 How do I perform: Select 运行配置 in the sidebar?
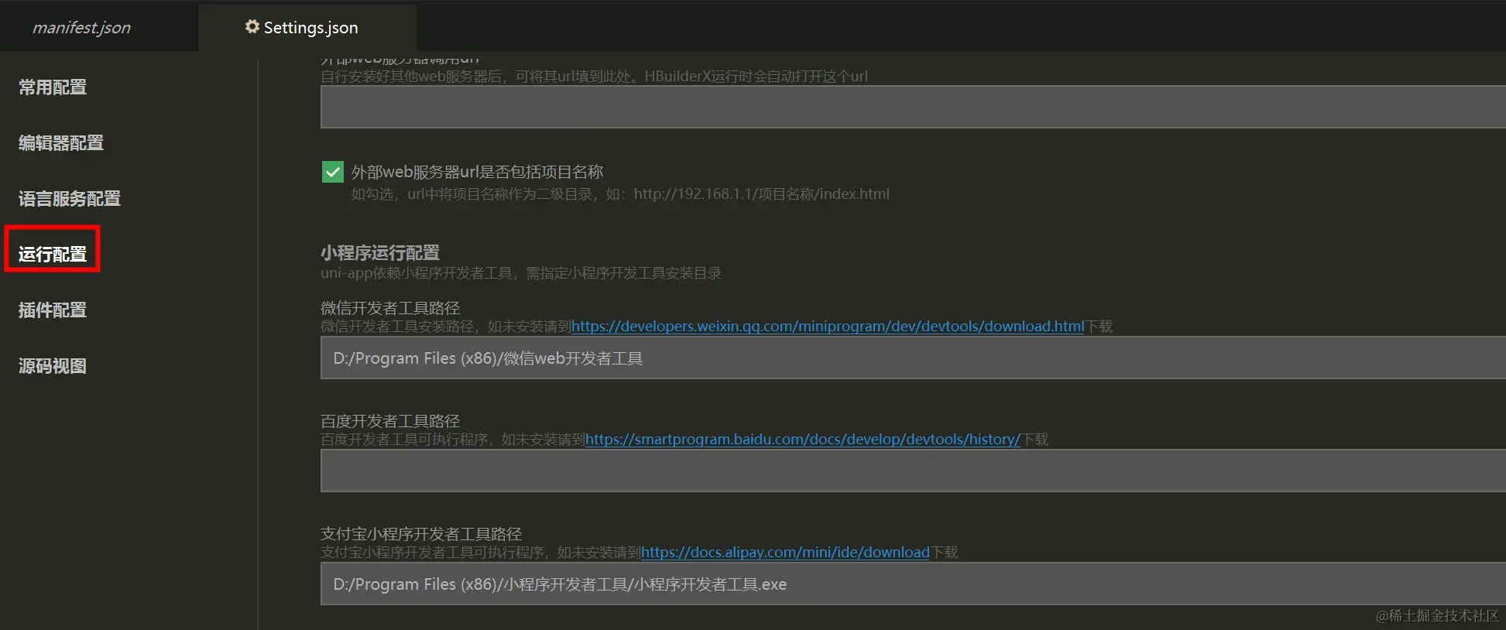[53, 254]
